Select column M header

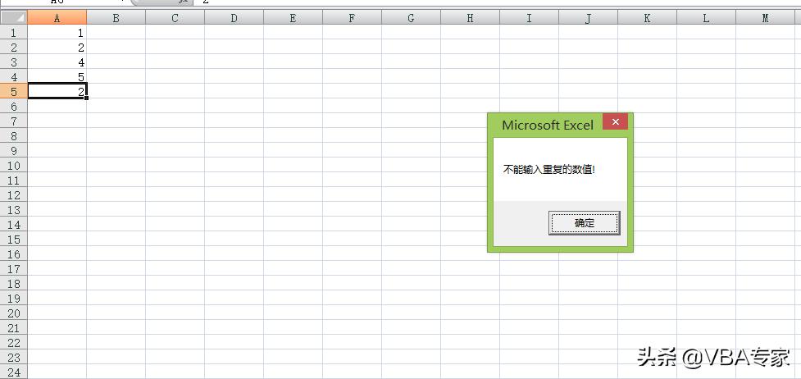coord(765,18)
